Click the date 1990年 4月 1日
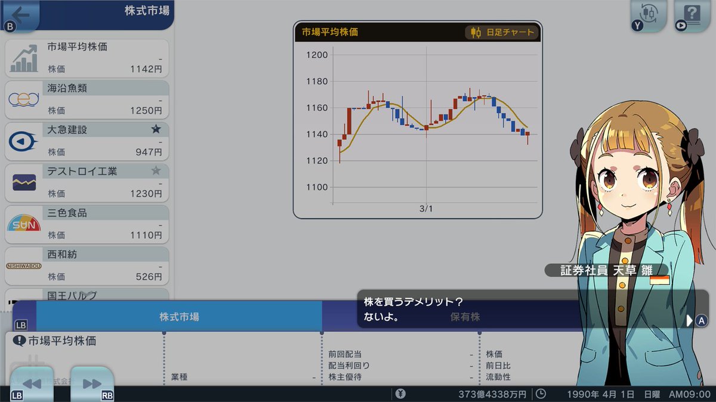Screen dimensions: 716x402 [601, 394]
